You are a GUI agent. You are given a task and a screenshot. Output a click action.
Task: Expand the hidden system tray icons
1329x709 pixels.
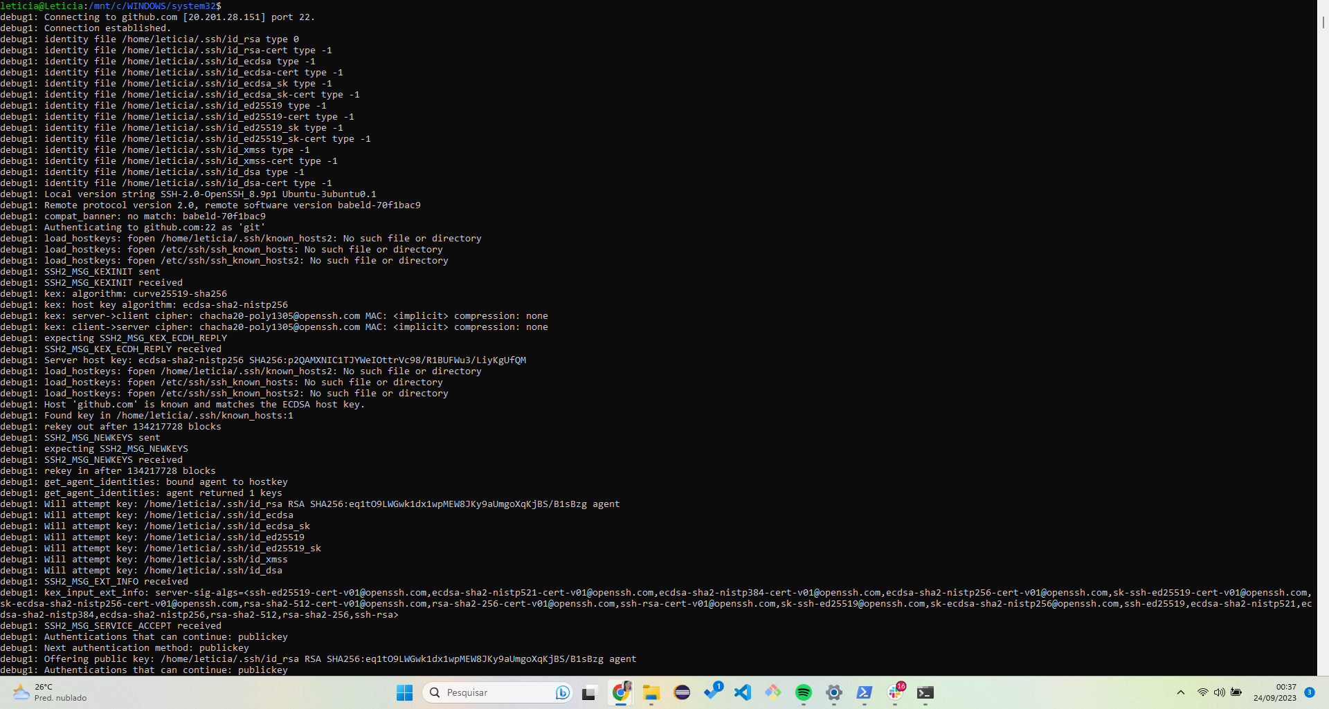pos(1181,692)
